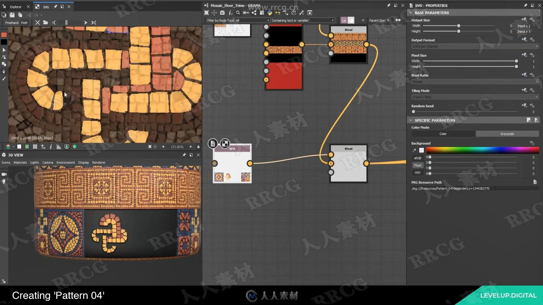
Task: Select Grayscale color mode
Action: point(507,134)
